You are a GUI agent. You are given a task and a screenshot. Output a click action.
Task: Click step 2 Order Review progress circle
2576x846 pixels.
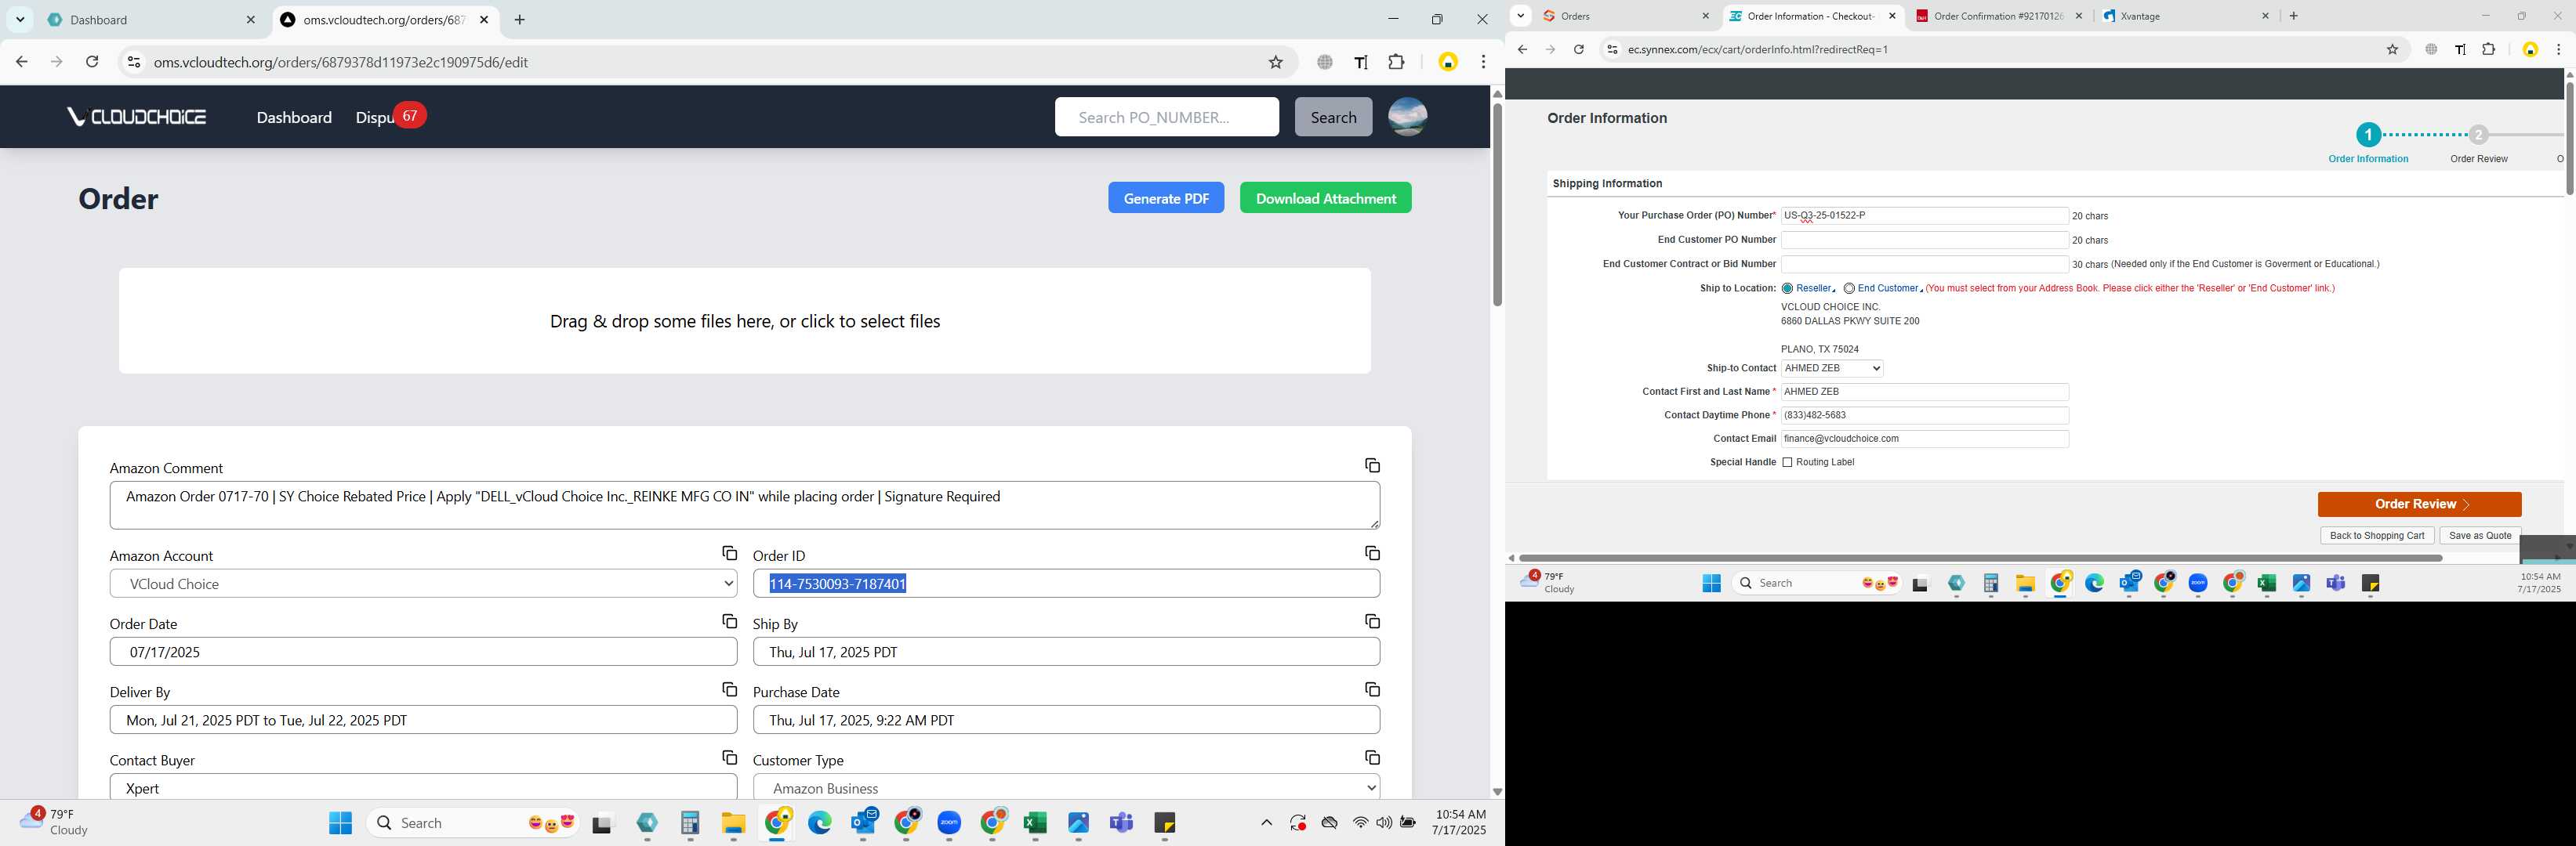click(x=2477, y=135)
